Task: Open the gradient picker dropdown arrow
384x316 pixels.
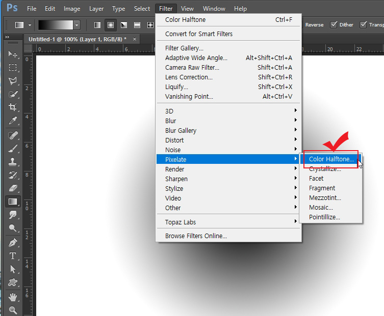Action: [x=77, y=25]
